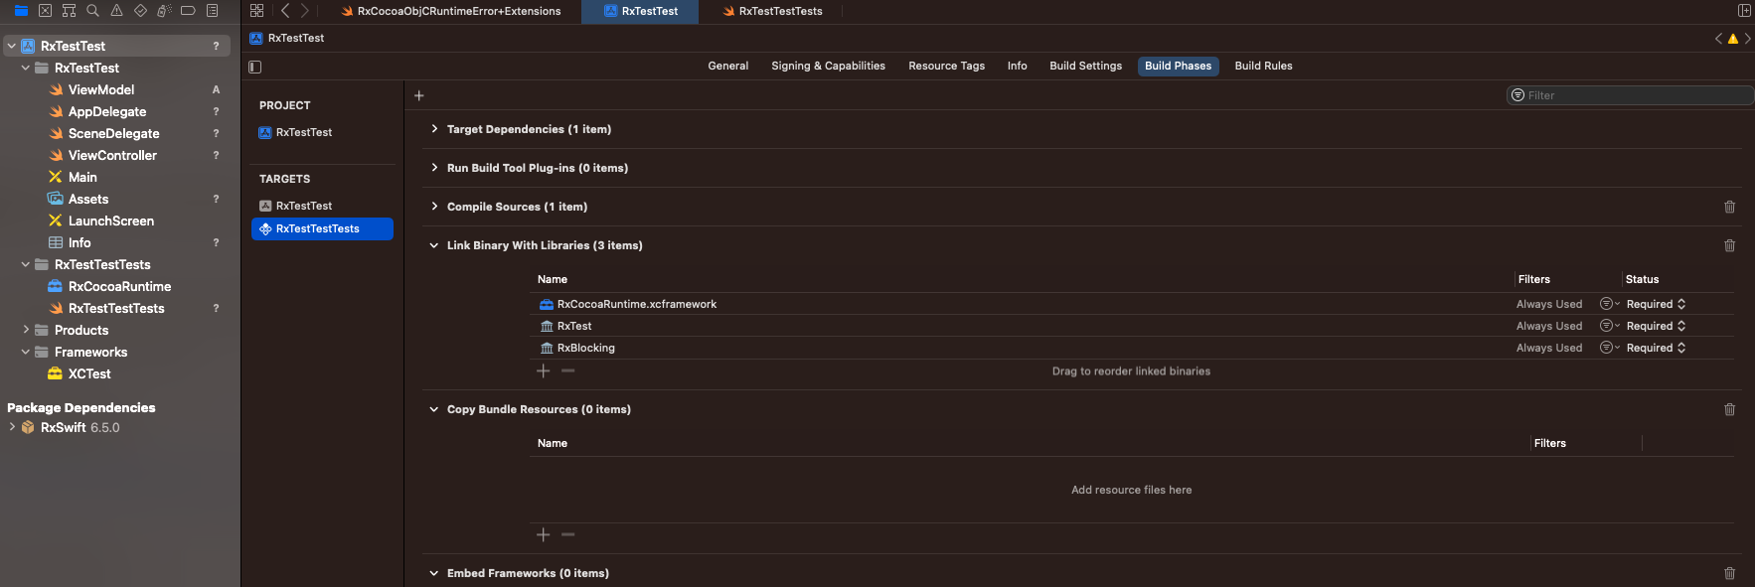Switch to Build Rules tab
This screenshot has width=1755, height=587.
coord(1263,67)
